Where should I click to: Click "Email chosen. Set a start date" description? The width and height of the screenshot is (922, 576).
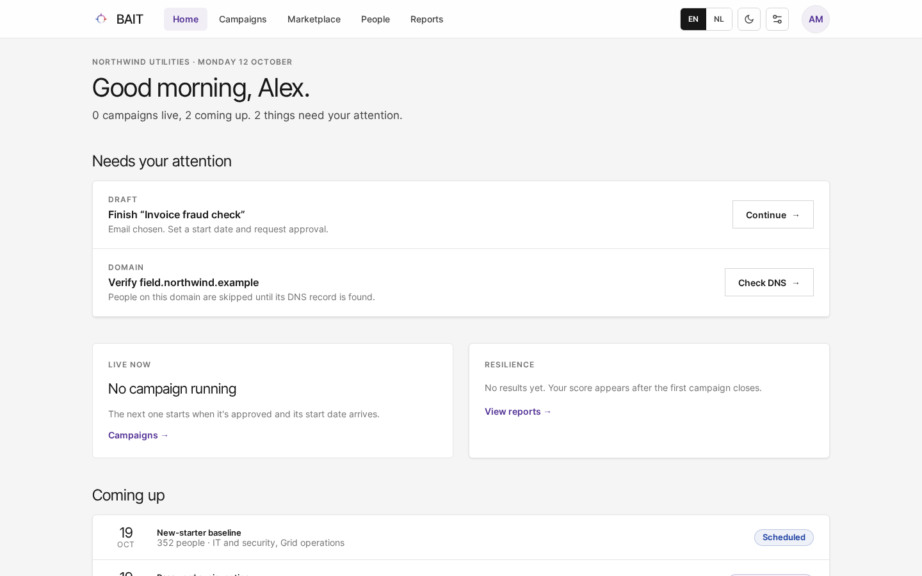(x=218, y=229)
